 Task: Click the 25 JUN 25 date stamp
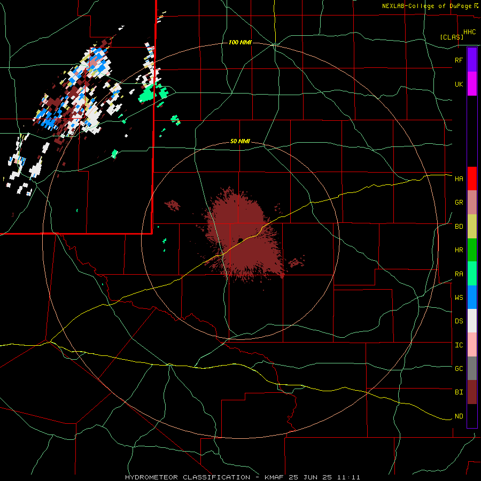(312, 477)
